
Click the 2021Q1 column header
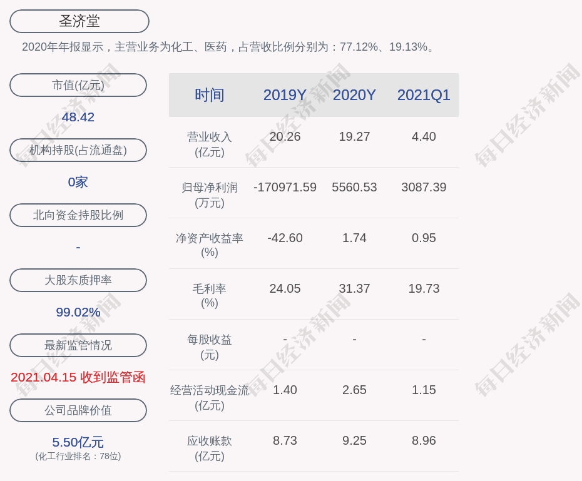click(x=424, y=95)
